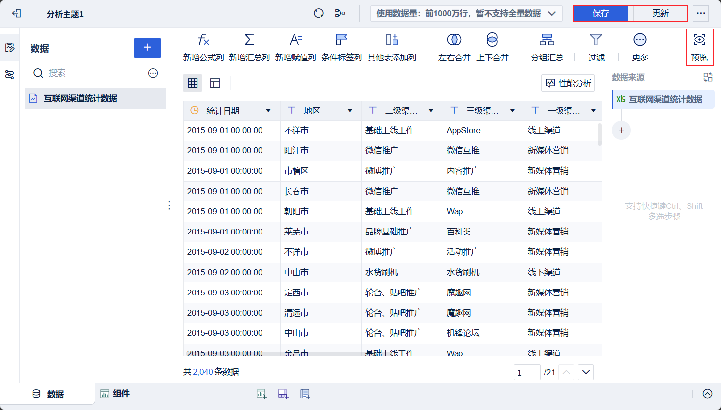Click the 统计日期 clock type icon
The height and width of the screenshot is (410, 721).
pos(195,110)
